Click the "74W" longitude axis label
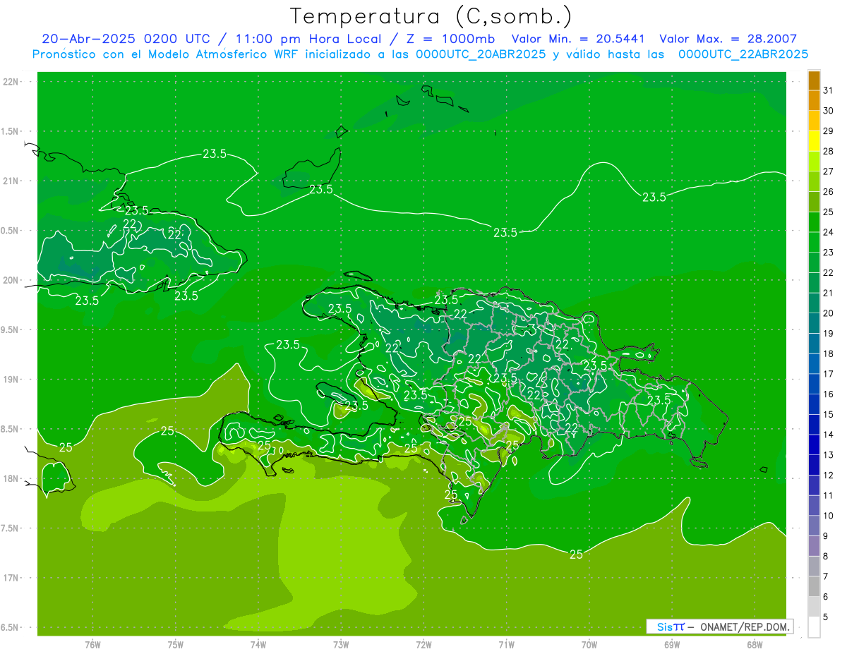The height and width of the screenshot is (654, 847). point(258,644)
